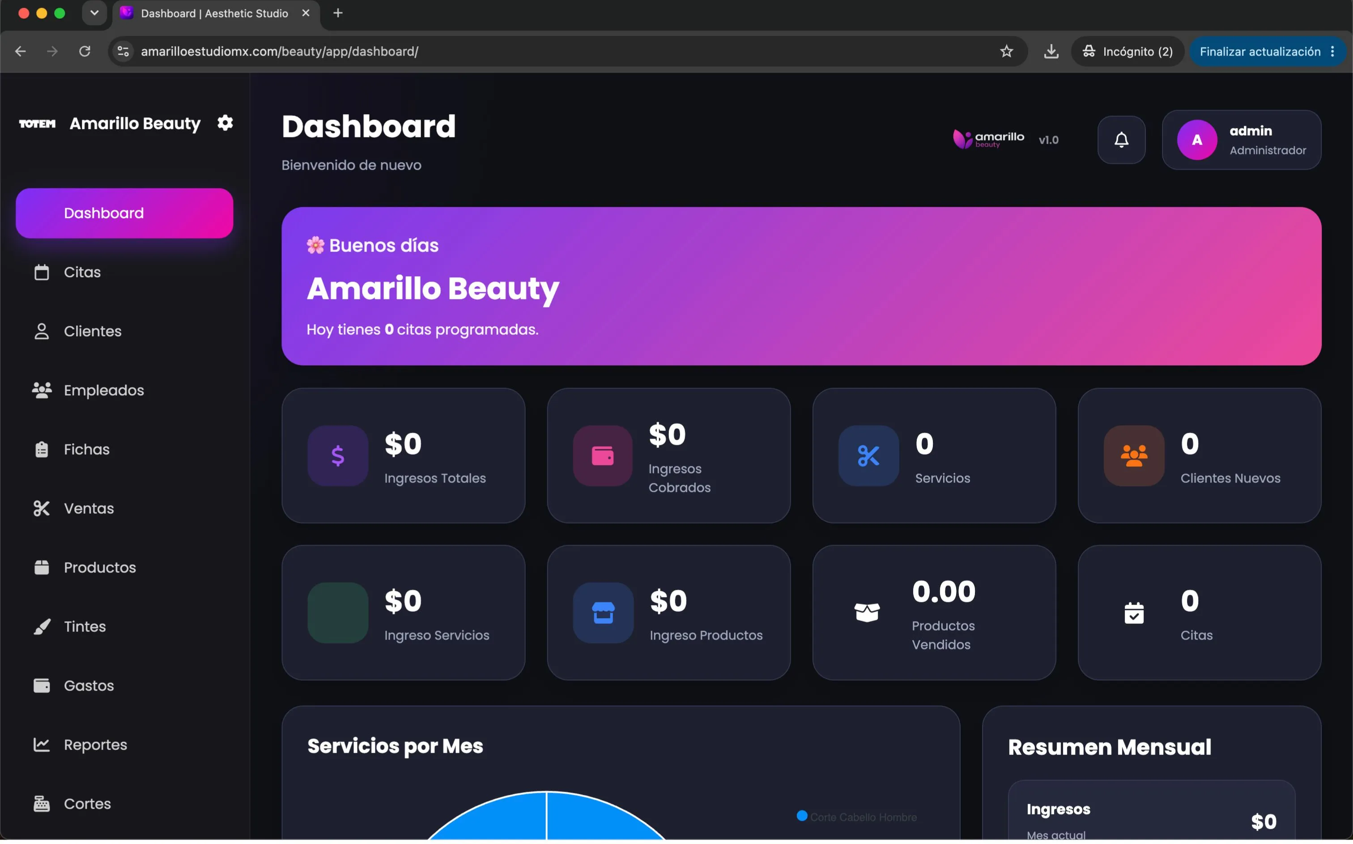Click the Corte Cabello Hombre legend label
This screenshot has height=844, width=1353.
point(863,817)
